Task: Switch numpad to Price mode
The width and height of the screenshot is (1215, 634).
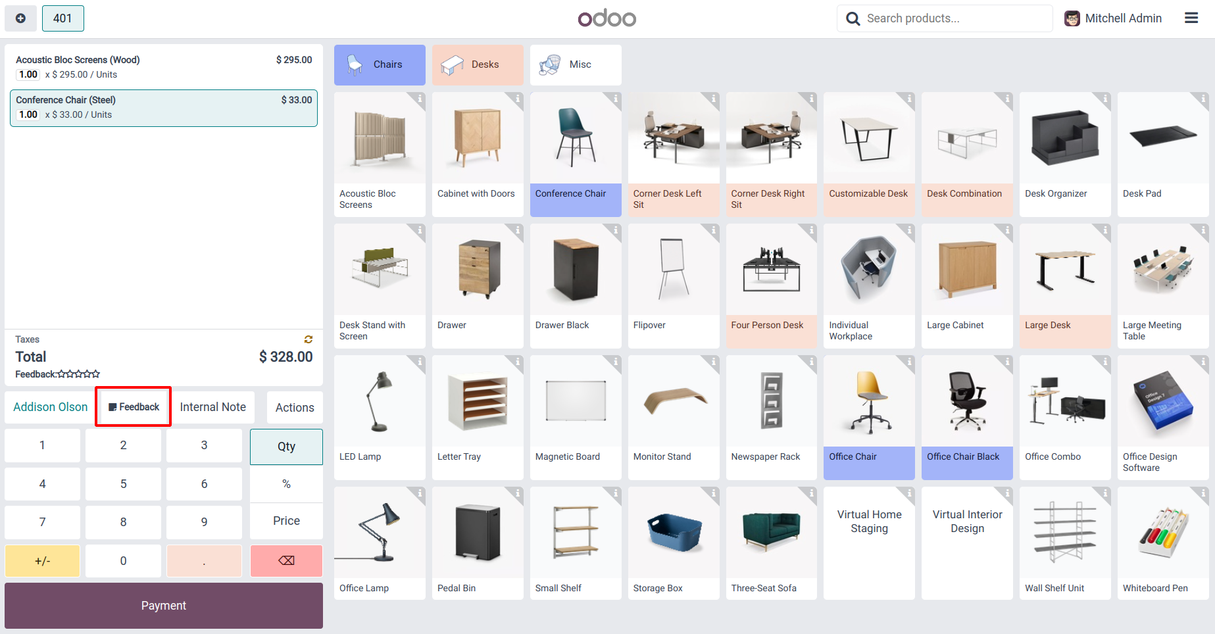Action: click(x=286, y=521)
